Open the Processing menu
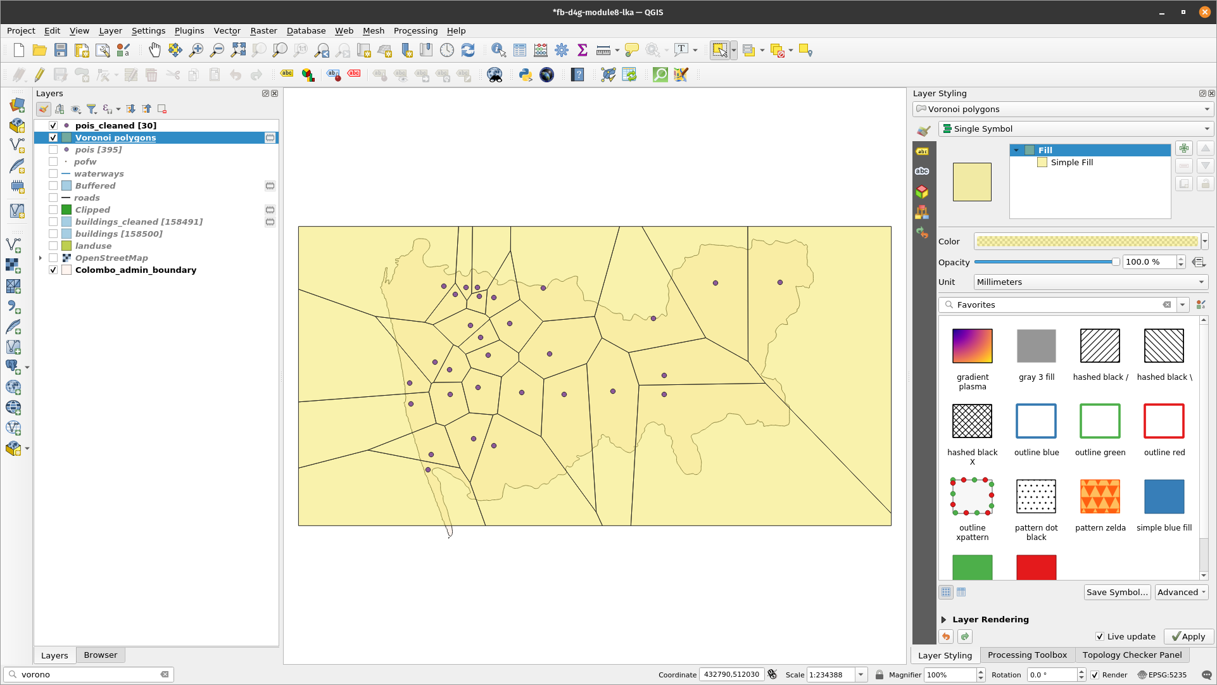The height and width of the screenshot is (685, 1217). (415, 30)
